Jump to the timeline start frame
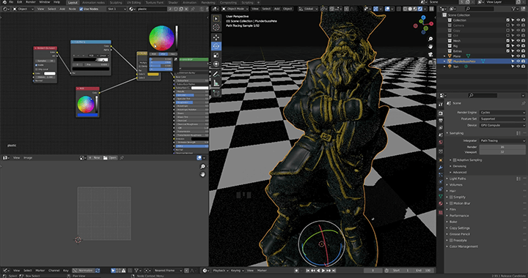 point(308,270)
